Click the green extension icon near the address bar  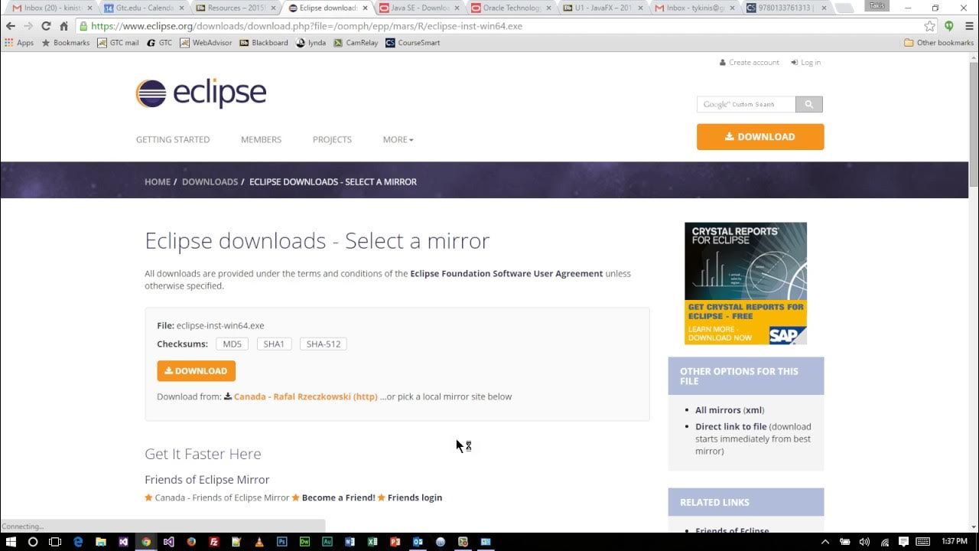pyautogui.click(x=949, y=26)
